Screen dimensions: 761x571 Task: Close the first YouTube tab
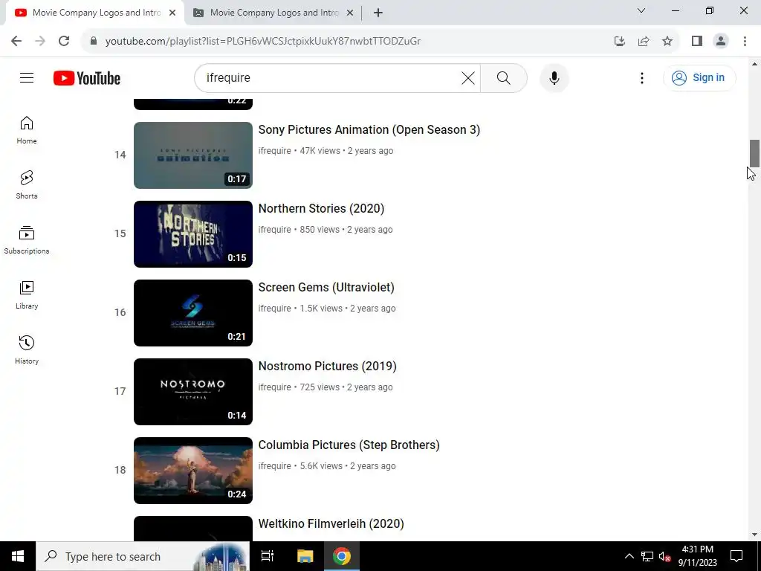coord(172,13)
